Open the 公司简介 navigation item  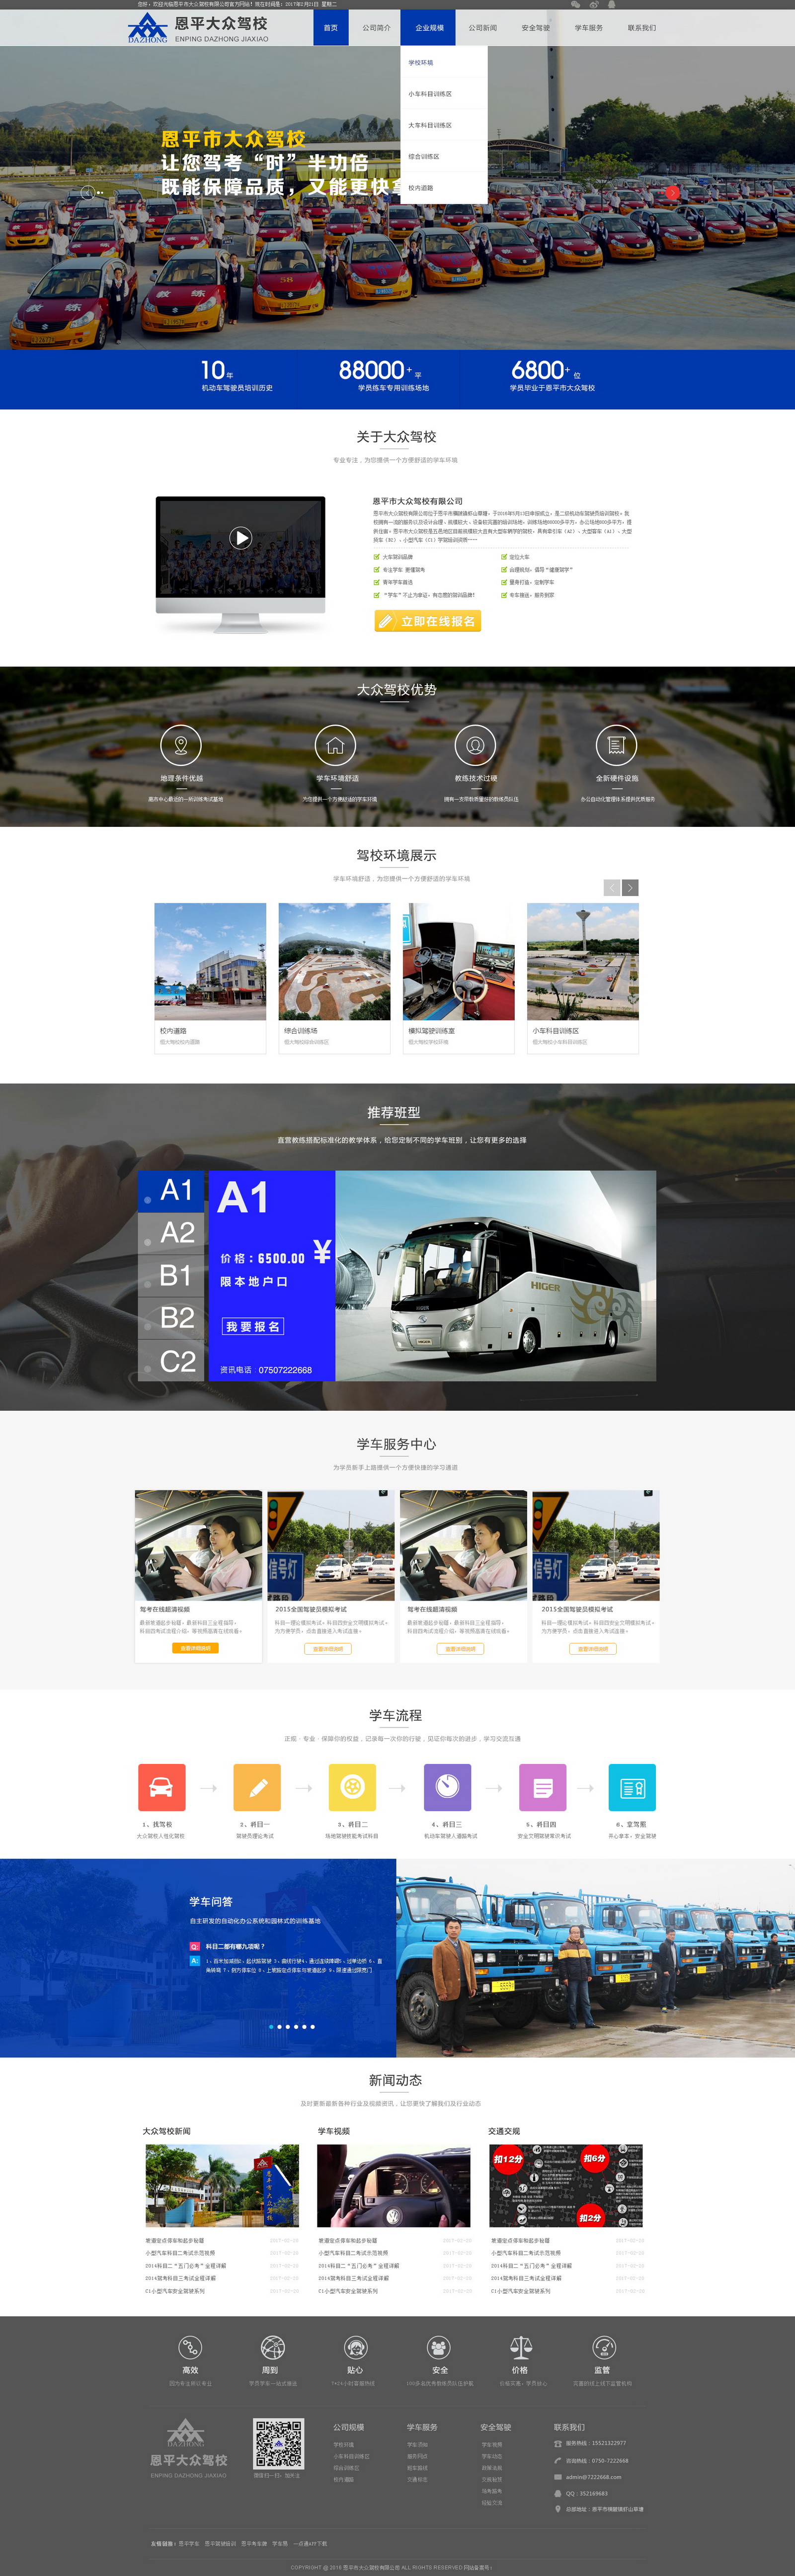377,28
